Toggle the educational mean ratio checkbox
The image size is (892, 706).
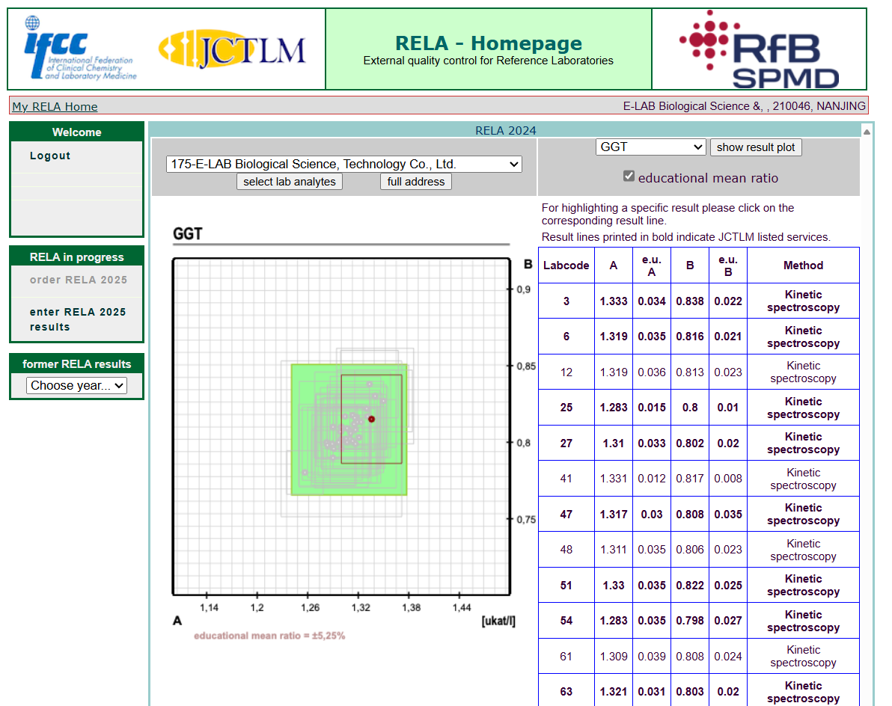629,176
